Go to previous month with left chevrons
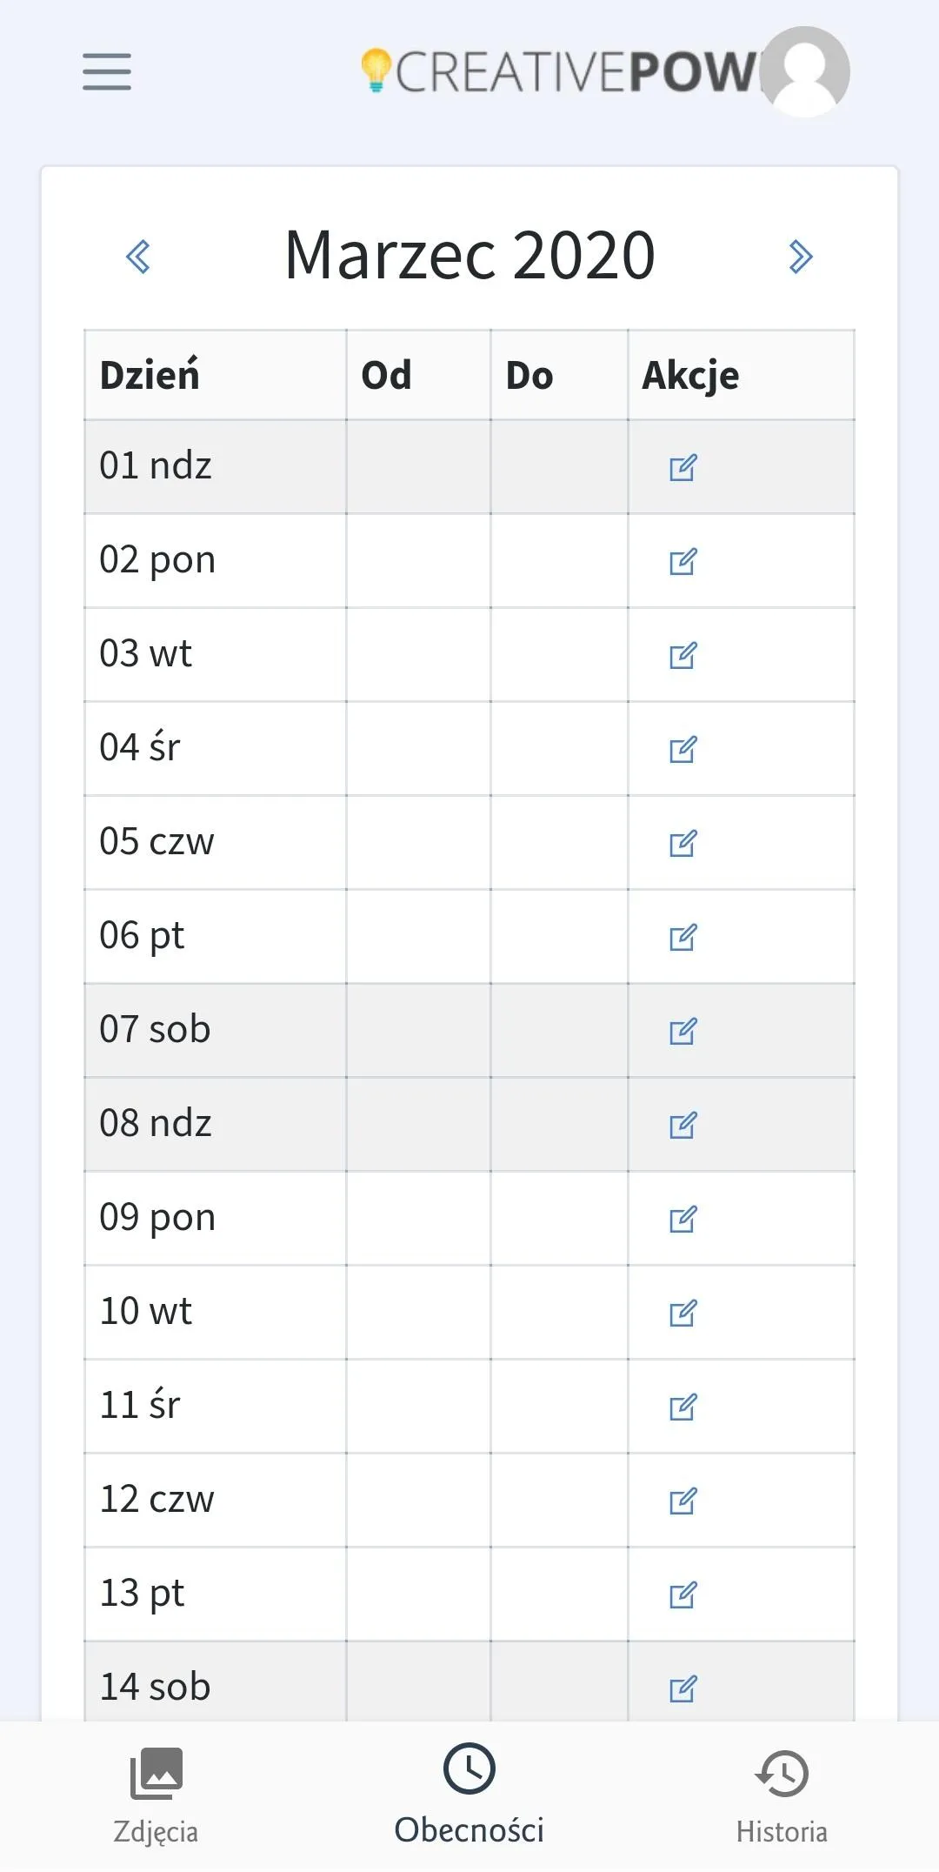The height and width of the screenshot is (1872, 939). click(138, 257)
